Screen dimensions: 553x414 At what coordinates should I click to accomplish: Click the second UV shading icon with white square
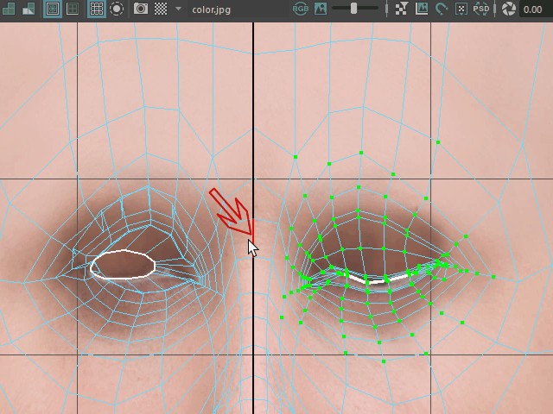click(x=29, y=9)
